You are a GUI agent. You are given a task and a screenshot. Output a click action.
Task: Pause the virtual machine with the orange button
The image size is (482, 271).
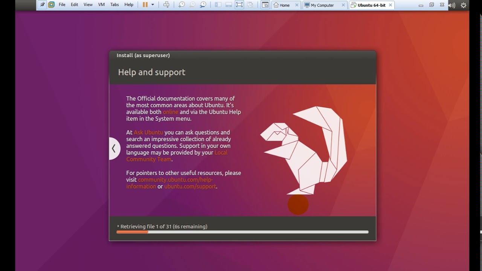pyautogui.click(x=145, y=5)
